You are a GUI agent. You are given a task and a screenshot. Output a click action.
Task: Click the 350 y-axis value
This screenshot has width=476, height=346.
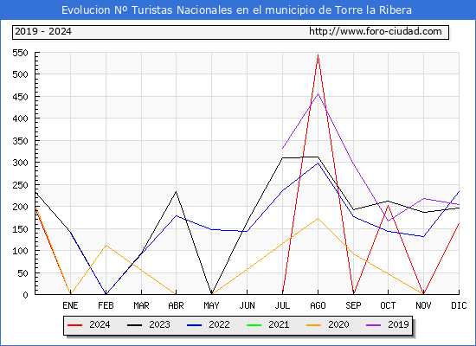click(20, 141)
